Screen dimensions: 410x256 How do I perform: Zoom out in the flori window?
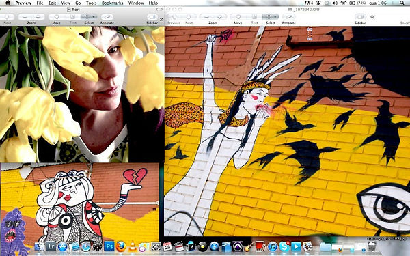[x=25, y=17]
